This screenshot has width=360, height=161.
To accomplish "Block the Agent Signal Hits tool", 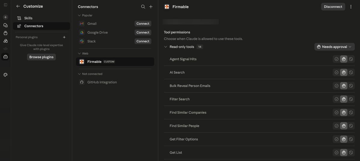I will 351,59.
